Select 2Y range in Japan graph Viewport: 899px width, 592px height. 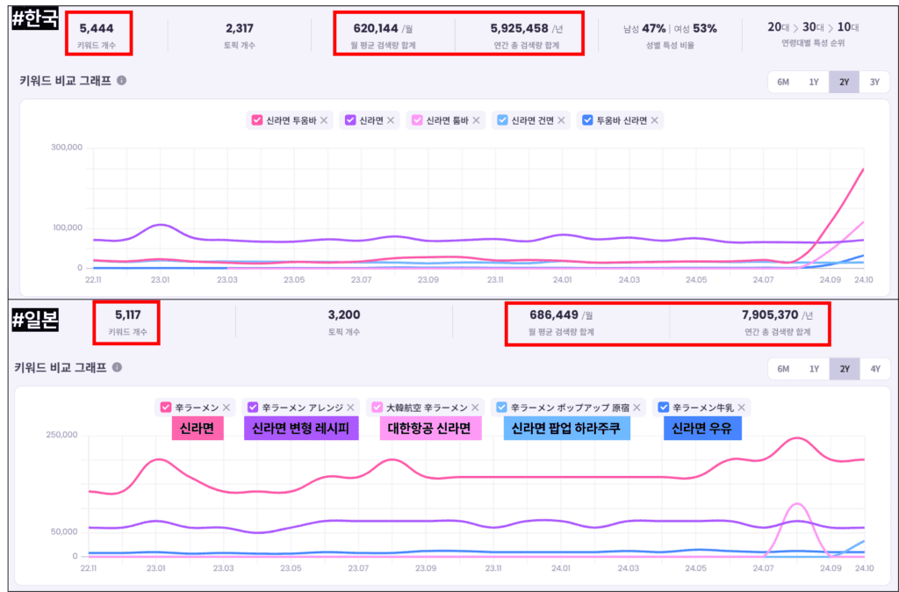click(844, 369)
